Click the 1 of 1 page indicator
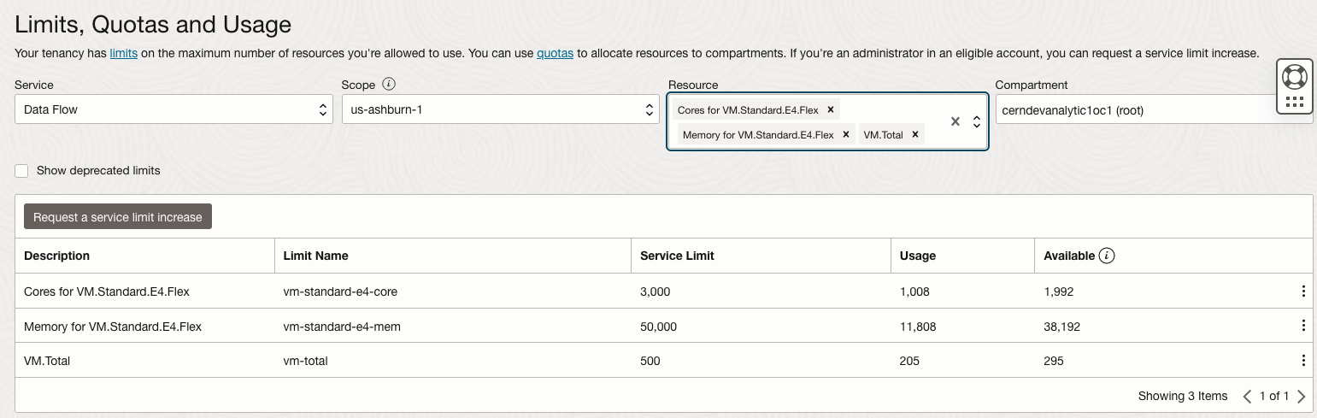 (1274, 396)
